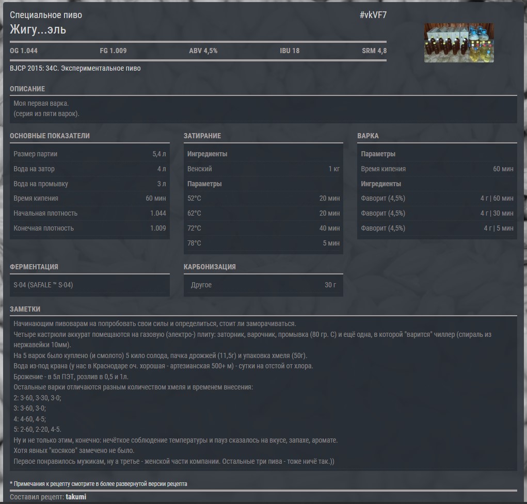Select the BJCP 2015: 34C style line
Image resolution: width=527 pixels, height=504 pixels.
75,68
